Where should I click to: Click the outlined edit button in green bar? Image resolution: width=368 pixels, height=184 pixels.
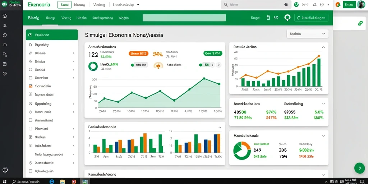coord(311,18)
